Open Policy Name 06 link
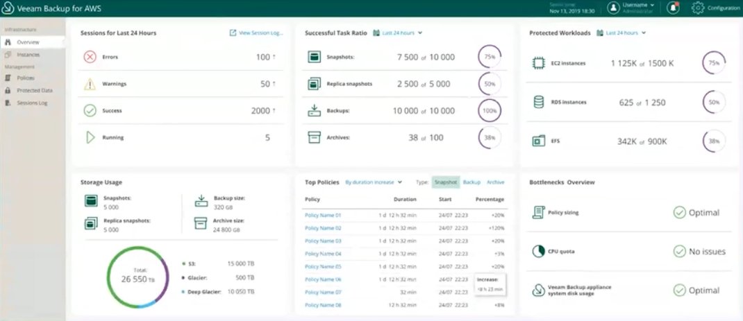Screen dimensions: 743x321 [323, 279]
